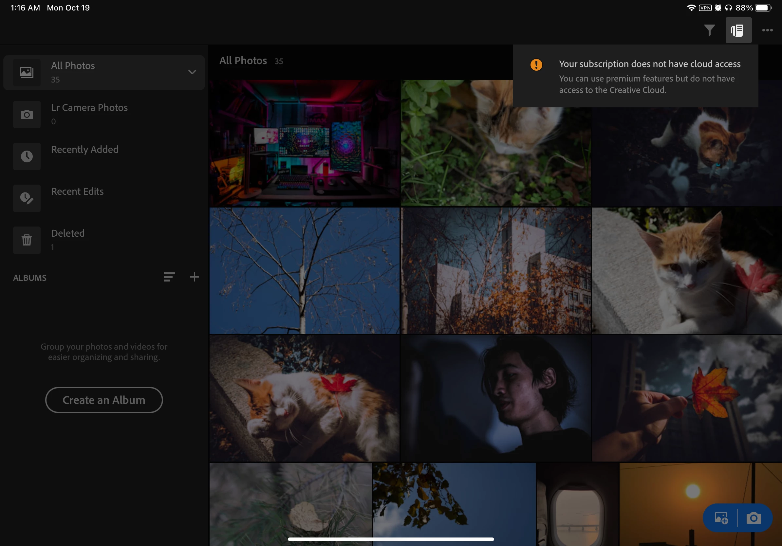Open the neon gaming desk photo
Screen dimensions: 782x546
point(304,143)
